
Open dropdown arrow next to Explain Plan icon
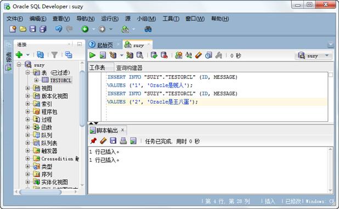[x=122, y=55]
